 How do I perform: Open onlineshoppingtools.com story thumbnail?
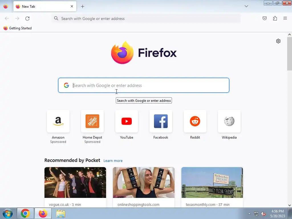tap(144, 182)
